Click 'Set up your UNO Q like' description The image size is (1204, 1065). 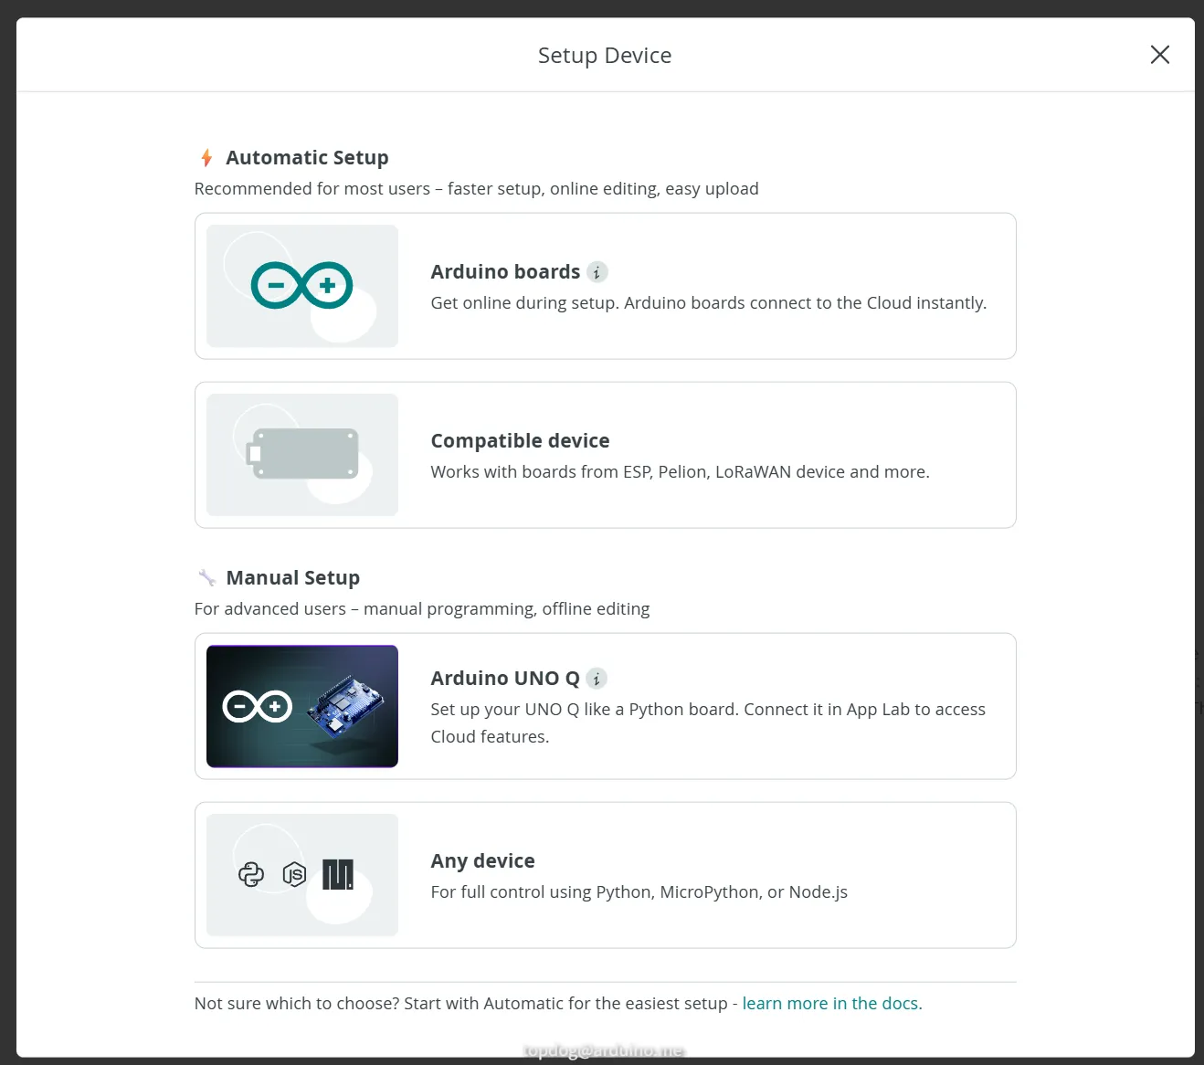click(708, 723)
